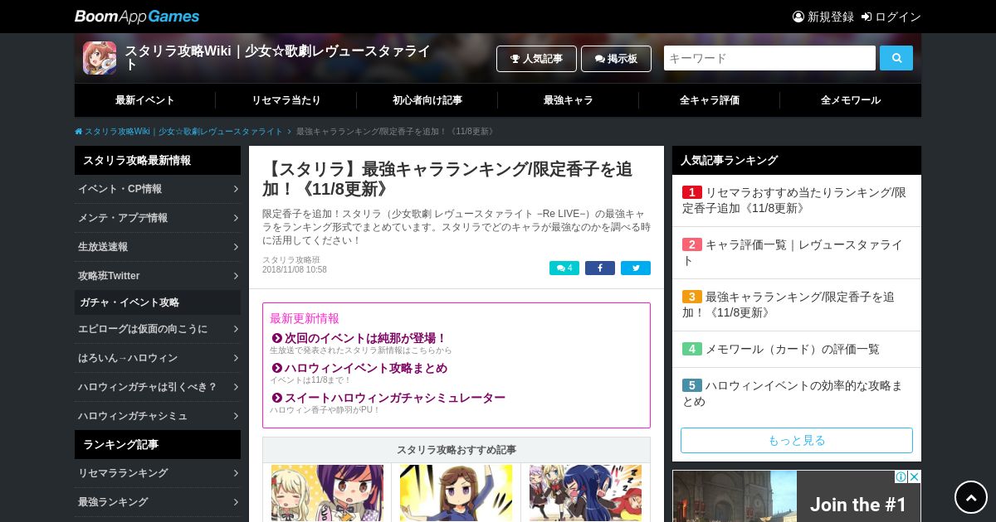Image resolution: width=996 pixels, height=522 pixels.
Task: Focus the キーワード search field
Action: coord(769,58)
